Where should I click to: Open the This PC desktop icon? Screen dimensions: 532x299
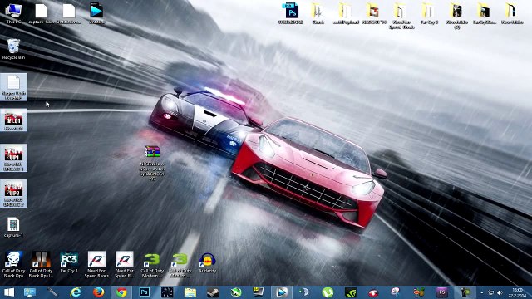click(x=13, y=13)
